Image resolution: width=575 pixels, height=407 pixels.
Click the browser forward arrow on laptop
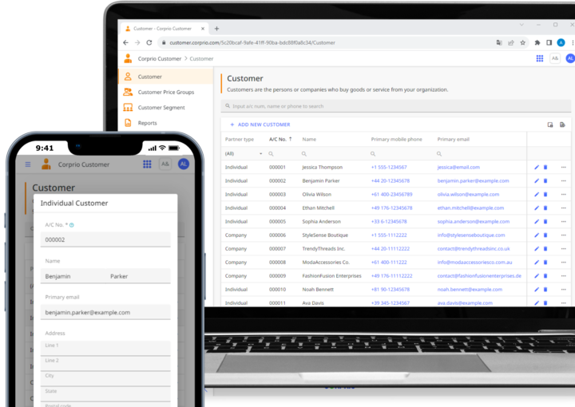(x=137, y=42)
